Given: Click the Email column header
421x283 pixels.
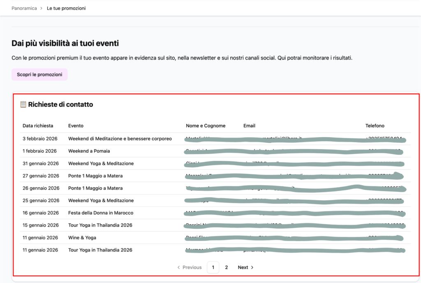Looking at the screenshot, I should pos(249,126).
